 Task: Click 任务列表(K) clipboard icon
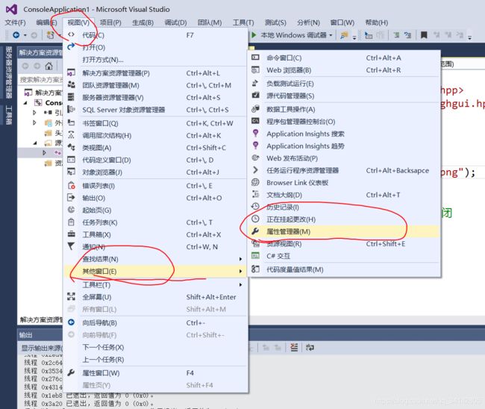pyautogui.click(x=71, y=222)
